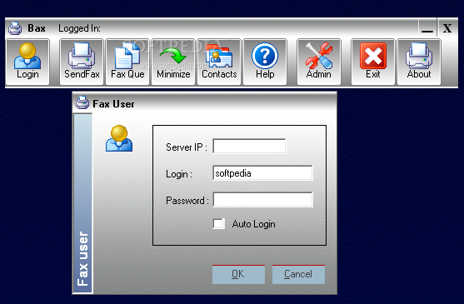Click the Fax User dialog printer icon

[82, 103]
